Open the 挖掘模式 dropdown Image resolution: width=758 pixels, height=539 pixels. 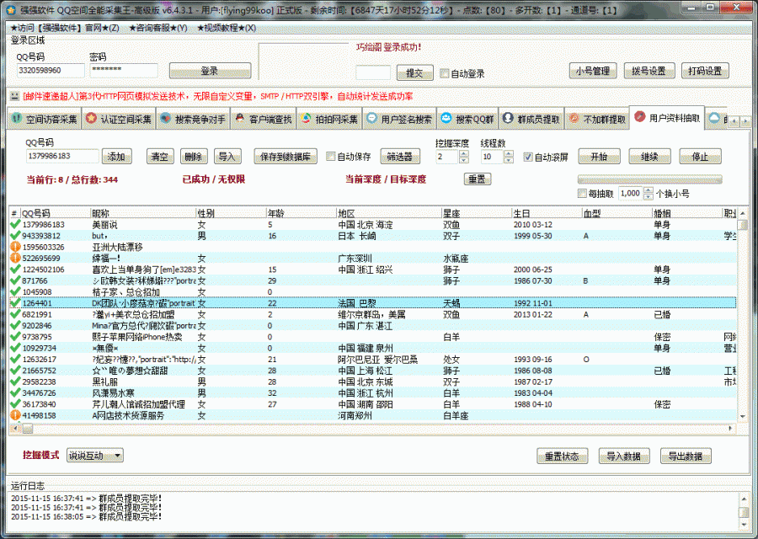[94, 456]
